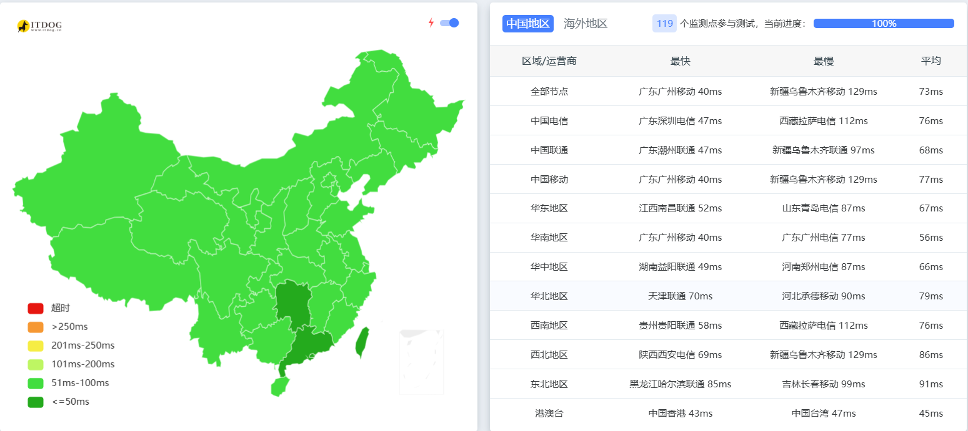Click 河南郑州电信 87ms cell
This screenshot has height=431, width=968.
824,267
